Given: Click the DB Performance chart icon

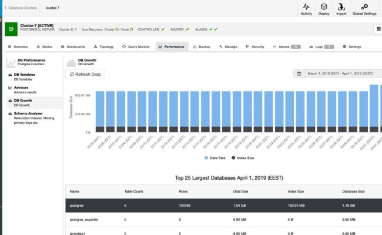Looking at the screenshot, I should click(11, 63).
